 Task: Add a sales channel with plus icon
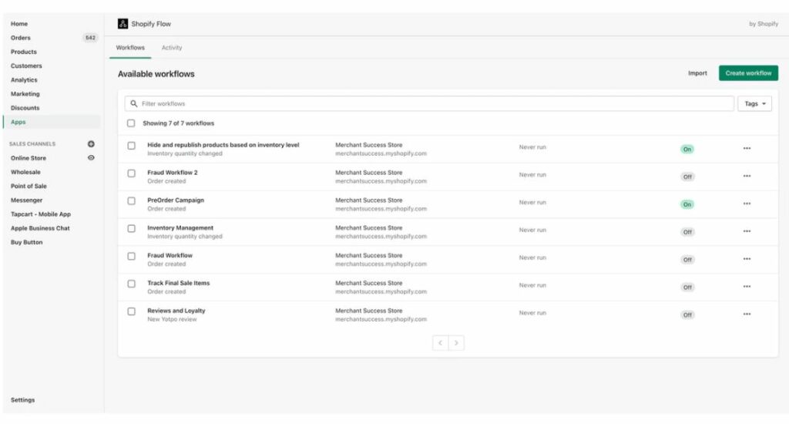91,144
